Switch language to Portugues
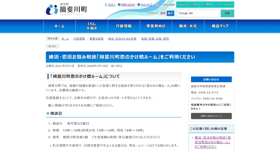This screenshot has width=280, height=151. click(x=227, y=5)
